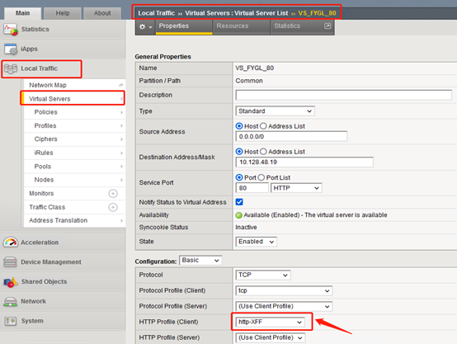Add a new Traffic Class with plus icon
Viewport: 457px width, 344px height.
click(113, 207)
